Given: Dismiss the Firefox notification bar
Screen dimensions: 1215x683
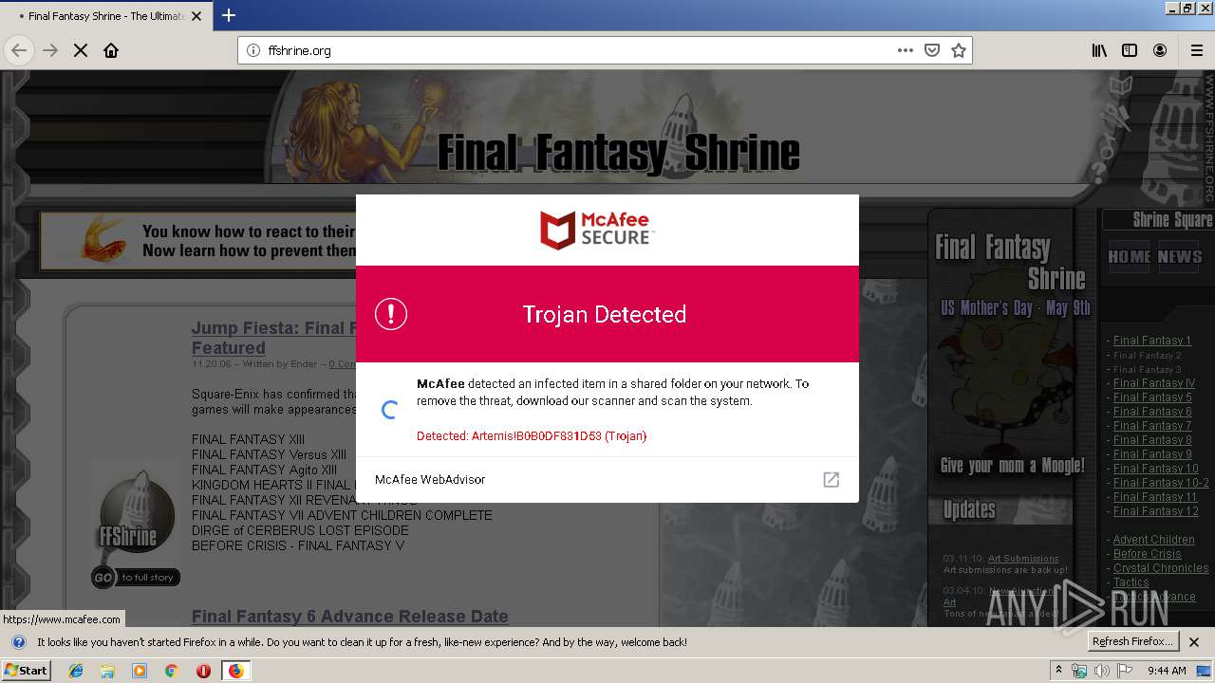Looking at the screenshot, I should [1195, 642].
